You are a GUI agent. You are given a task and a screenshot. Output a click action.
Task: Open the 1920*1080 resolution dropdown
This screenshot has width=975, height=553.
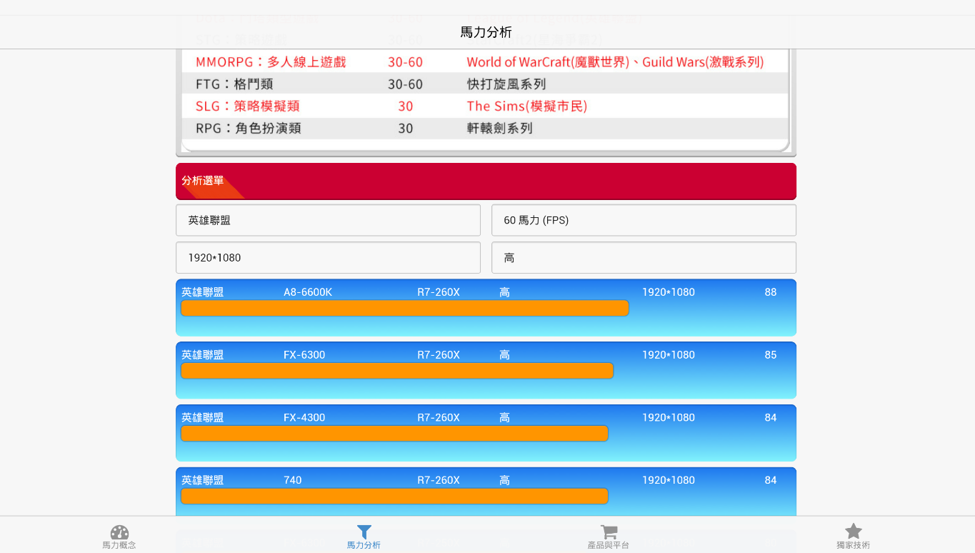pyautogui.click(x=328, y=257)
